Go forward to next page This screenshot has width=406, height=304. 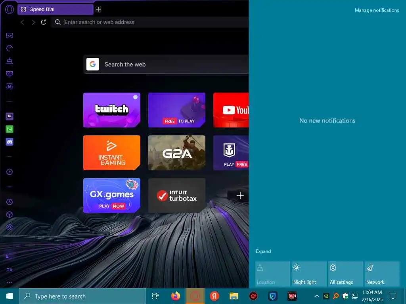tap(33, 22)
